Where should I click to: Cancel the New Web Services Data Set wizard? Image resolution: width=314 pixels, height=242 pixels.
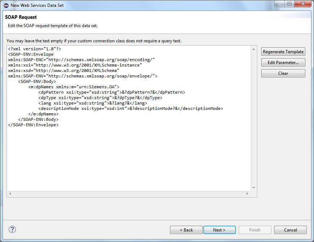tap(290, 230)
